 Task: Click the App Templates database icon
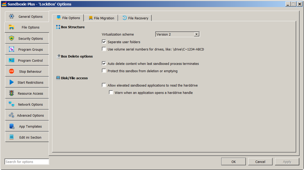12,126
